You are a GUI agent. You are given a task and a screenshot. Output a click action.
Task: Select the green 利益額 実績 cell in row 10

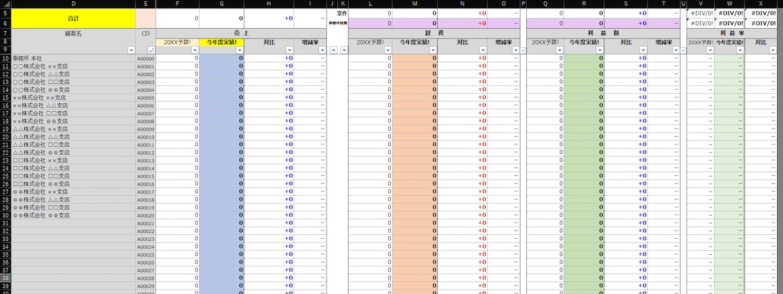[x=584, y=58]
